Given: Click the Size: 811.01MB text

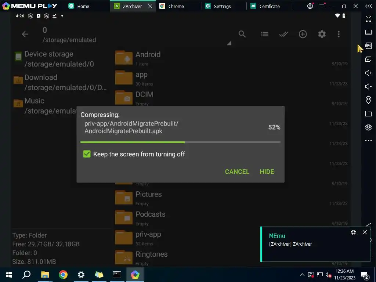Looking at the screenshot, I should coord(34,261).
